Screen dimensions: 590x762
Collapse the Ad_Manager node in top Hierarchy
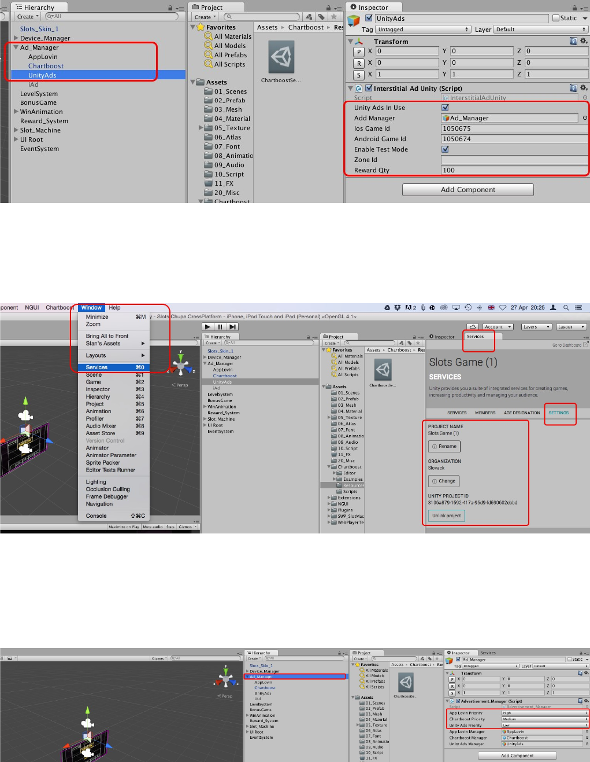pyautogui.click(x=16, y=47)
